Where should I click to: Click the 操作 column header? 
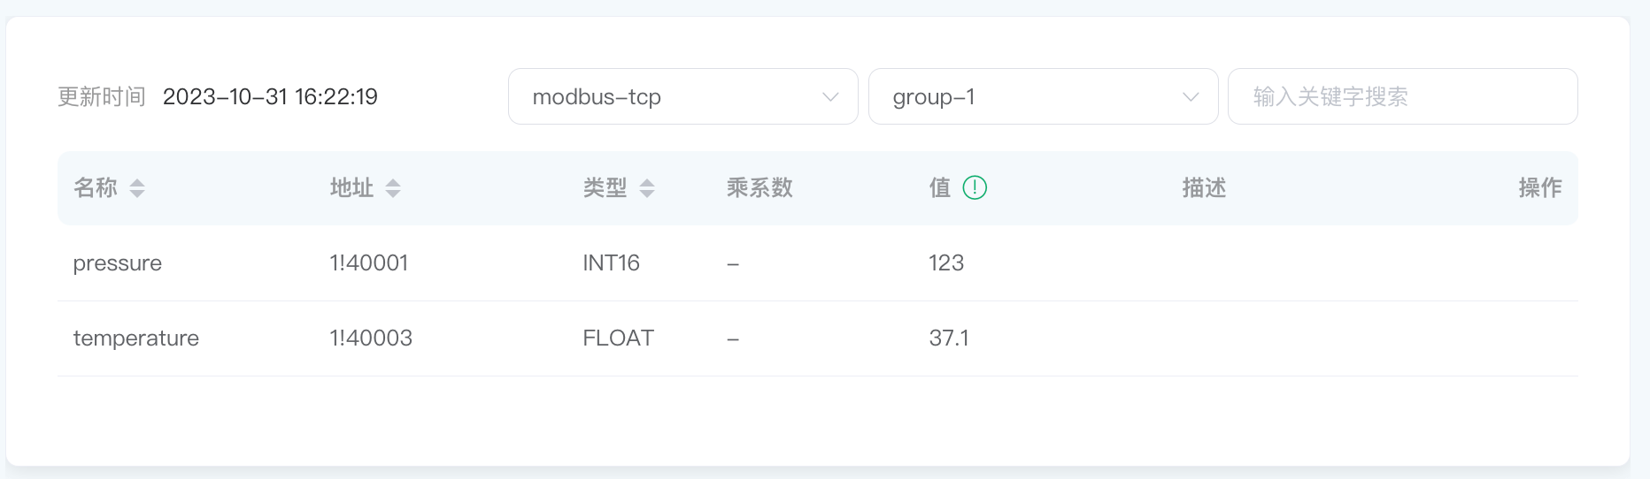coord(1539,188)
